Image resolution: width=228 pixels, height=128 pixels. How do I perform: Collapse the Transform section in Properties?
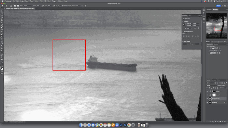[183, 21]
